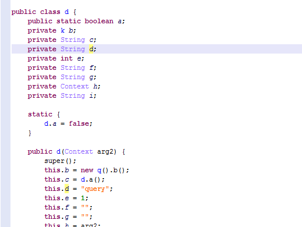The image size is (302, 227).
Task: Click the 'super();' call
Action: [60, 161]
